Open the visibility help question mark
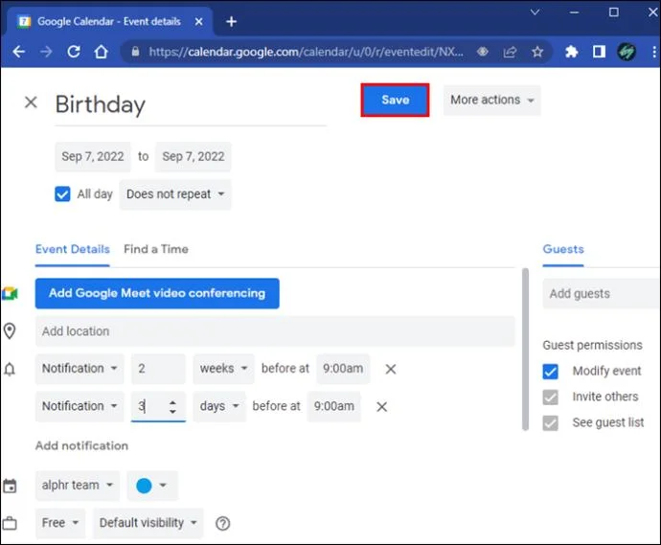Screen dimensions: 661x545 pos(222,524)
